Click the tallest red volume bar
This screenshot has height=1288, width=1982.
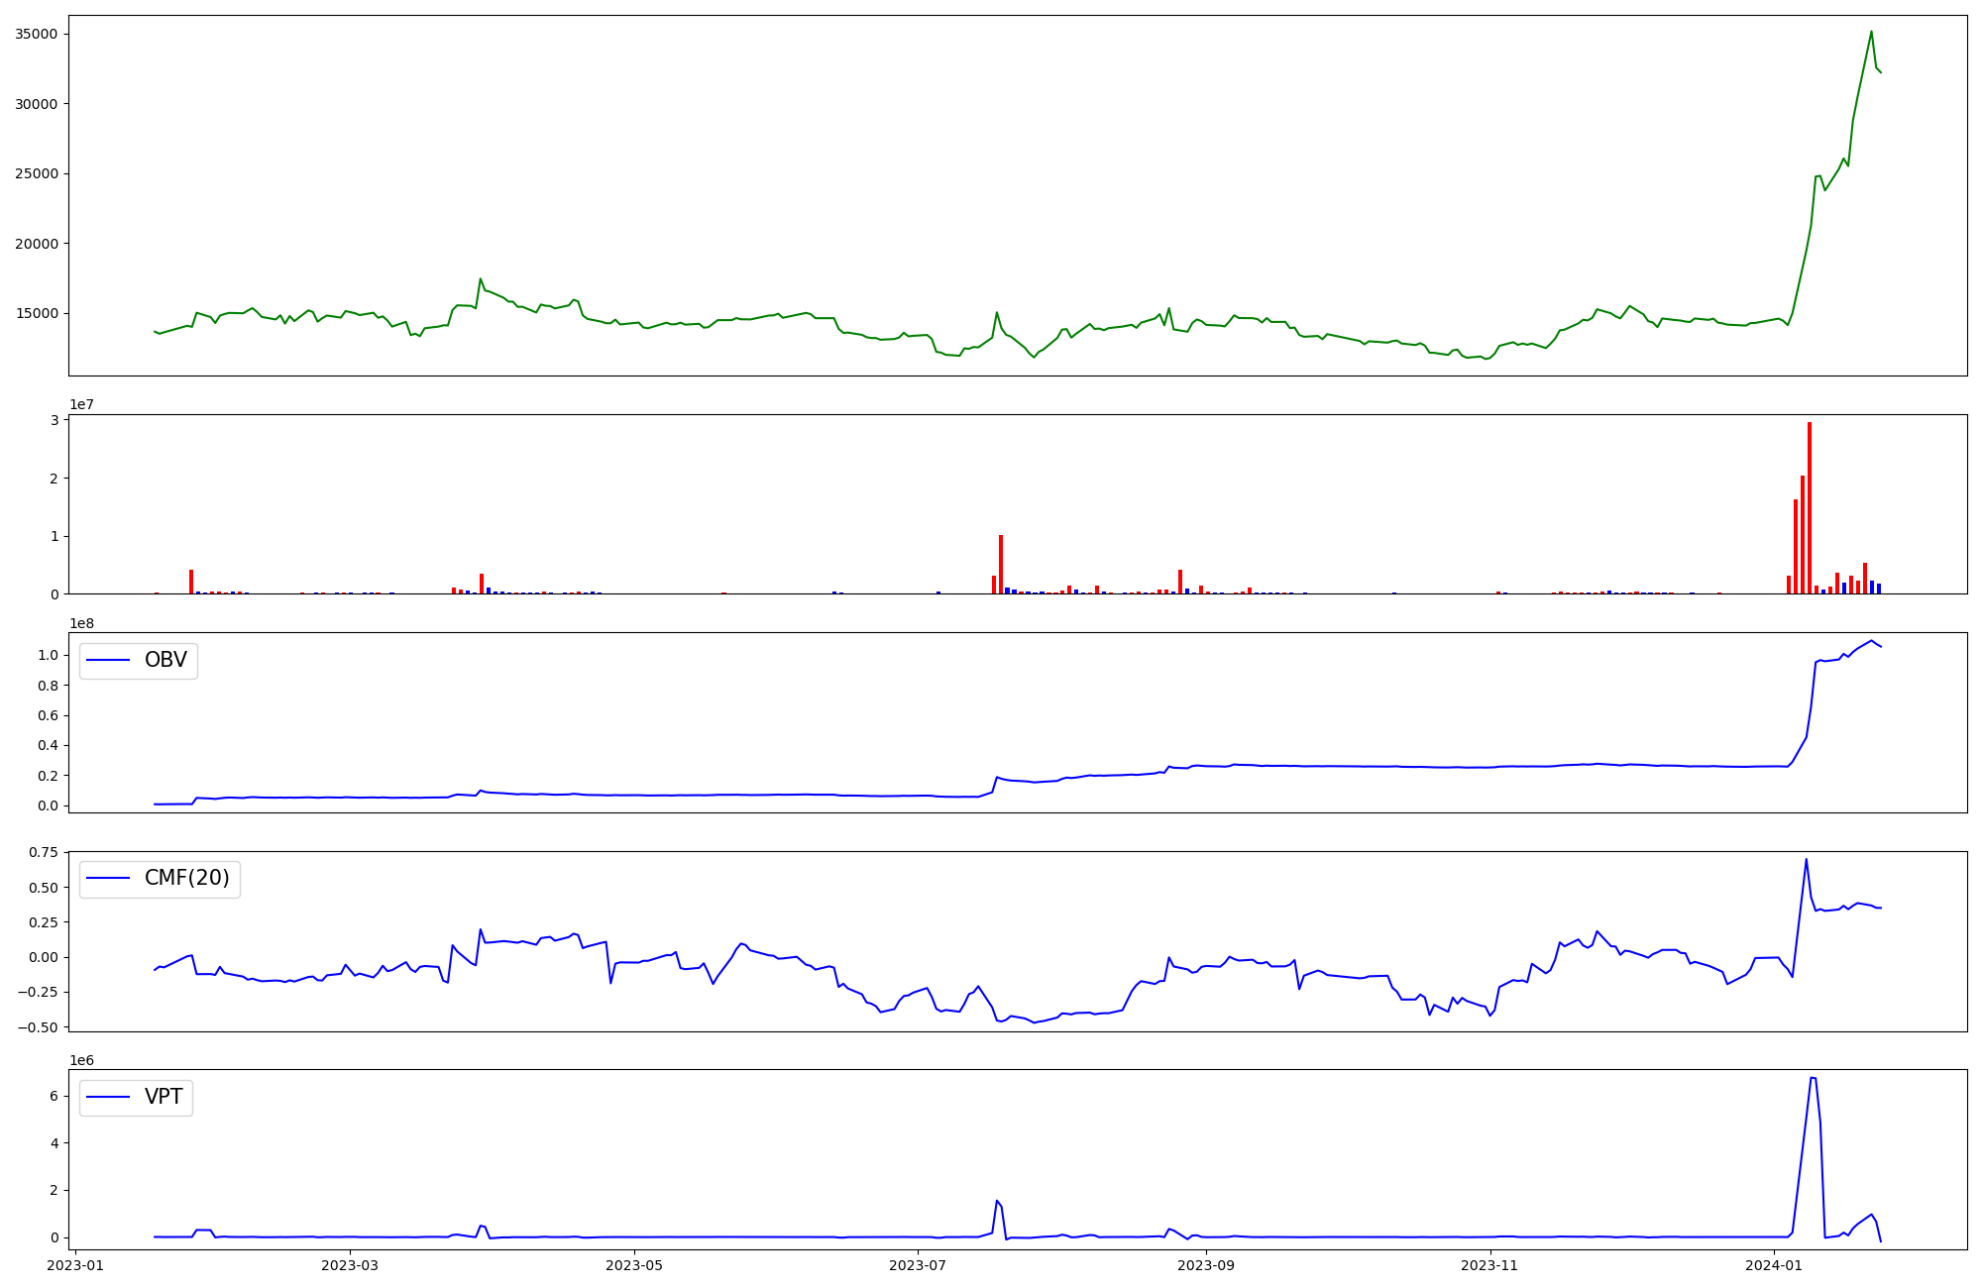[x=1810, y=505]
